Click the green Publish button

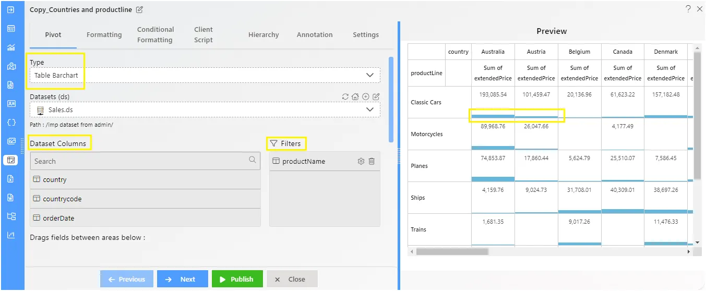click(x=236, y=279)
